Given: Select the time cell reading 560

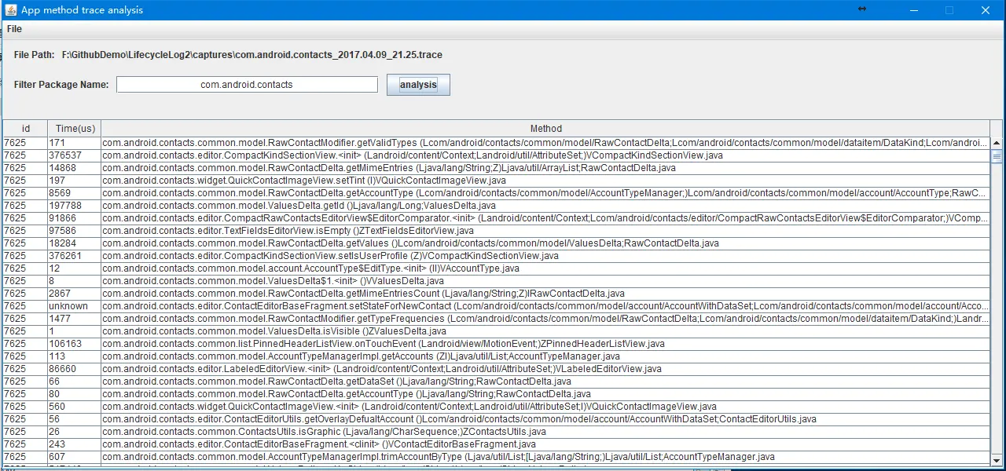Looking at the screenshot, I should coord(74,407).
